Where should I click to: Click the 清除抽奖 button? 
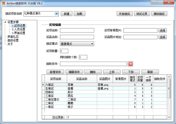[159, 14]
